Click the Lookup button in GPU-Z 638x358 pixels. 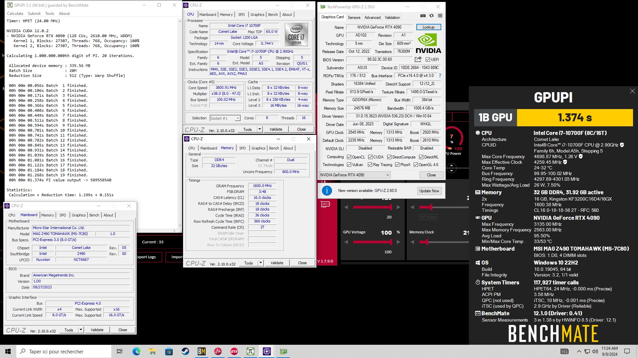(x=428, y=27)
